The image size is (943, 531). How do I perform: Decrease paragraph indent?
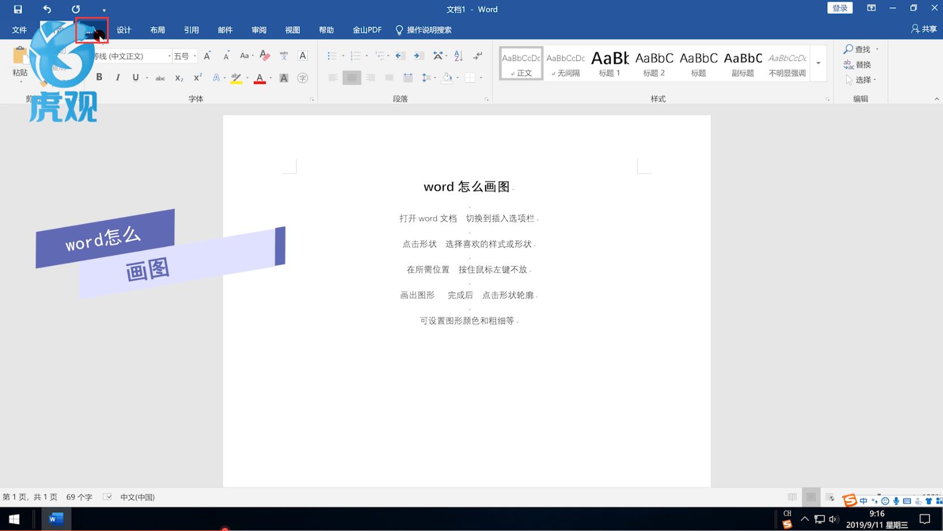click(x=400, y=55)
